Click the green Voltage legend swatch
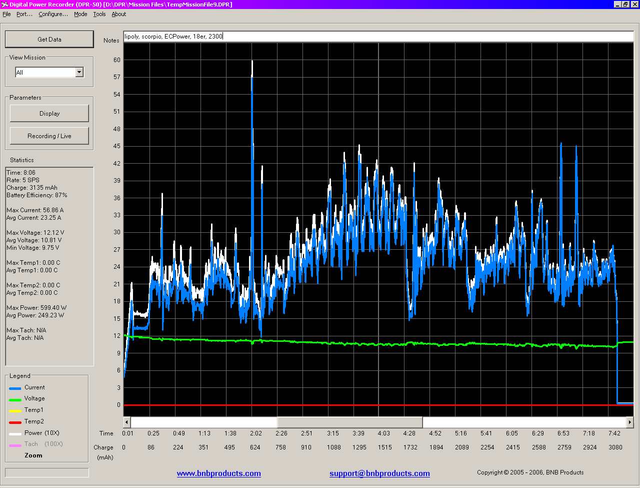Screen dimensions: 640x488 [15, 399]
